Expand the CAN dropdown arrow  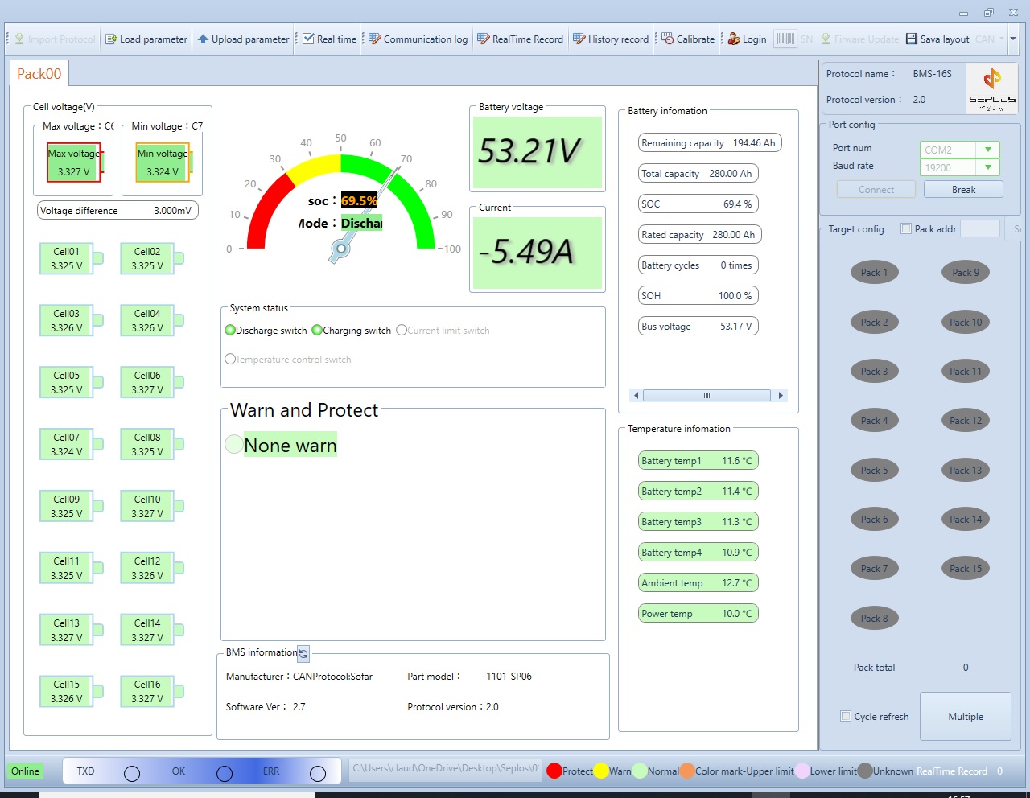[1002, 38]
